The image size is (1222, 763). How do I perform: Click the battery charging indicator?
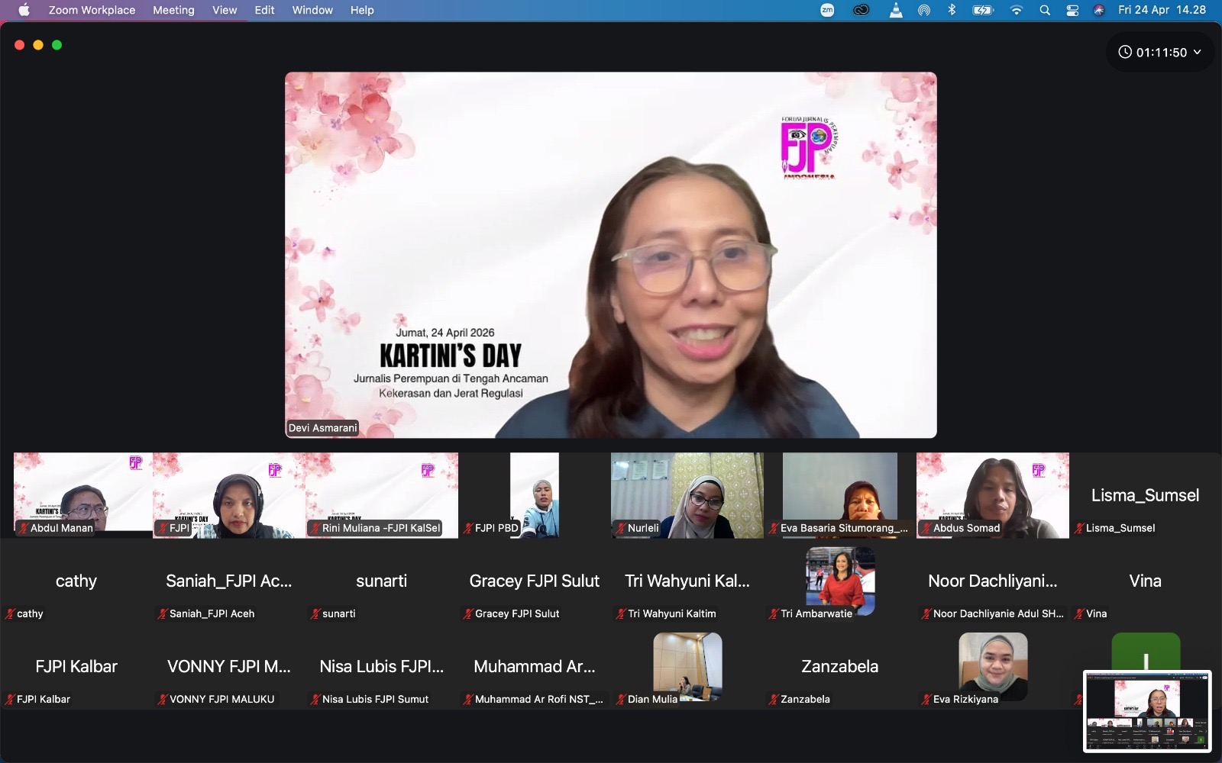coord(981,11)
